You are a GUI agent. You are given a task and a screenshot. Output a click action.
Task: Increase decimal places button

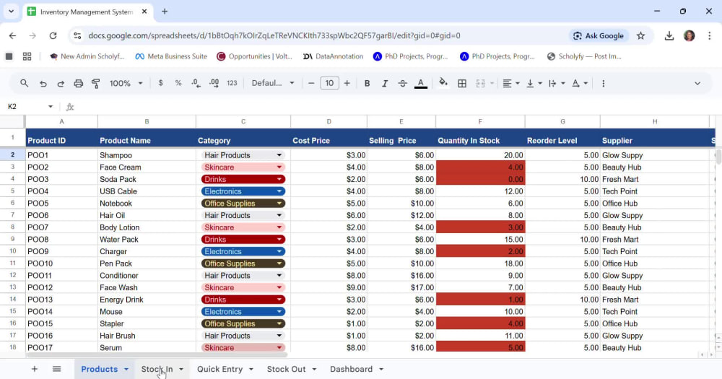214,83
